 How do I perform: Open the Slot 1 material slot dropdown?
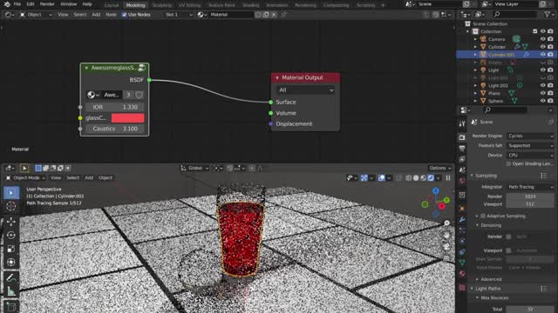(179, 15)
